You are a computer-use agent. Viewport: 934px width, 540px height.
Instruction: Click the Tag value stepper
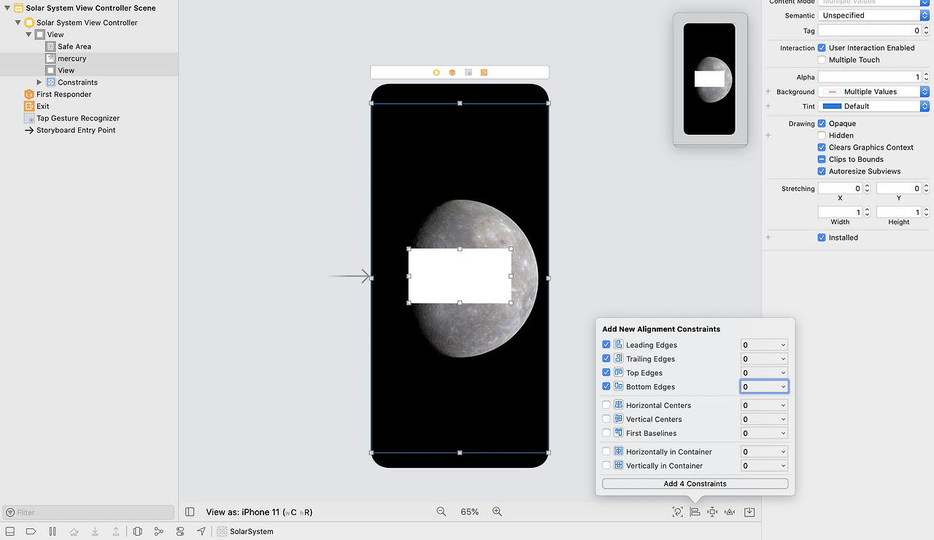[926, 31]
